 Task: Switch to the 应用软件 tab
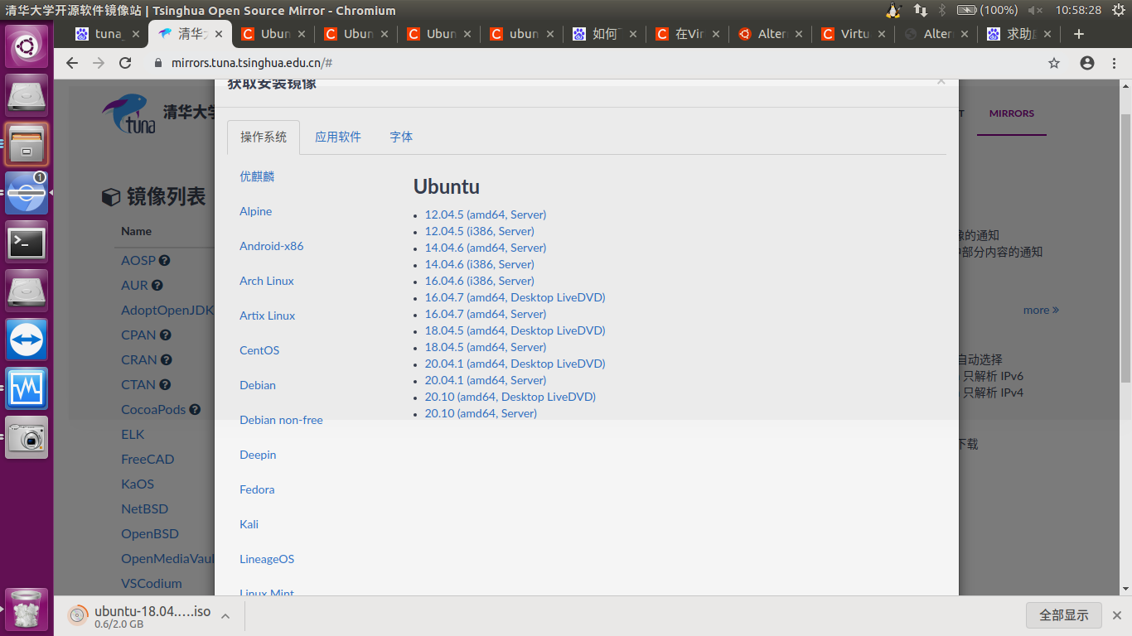(338, 137)
